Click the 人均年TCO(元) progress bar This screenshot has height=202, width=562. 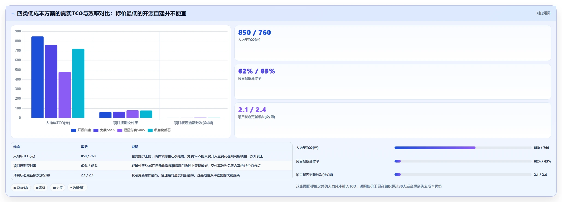coord(463,148)
